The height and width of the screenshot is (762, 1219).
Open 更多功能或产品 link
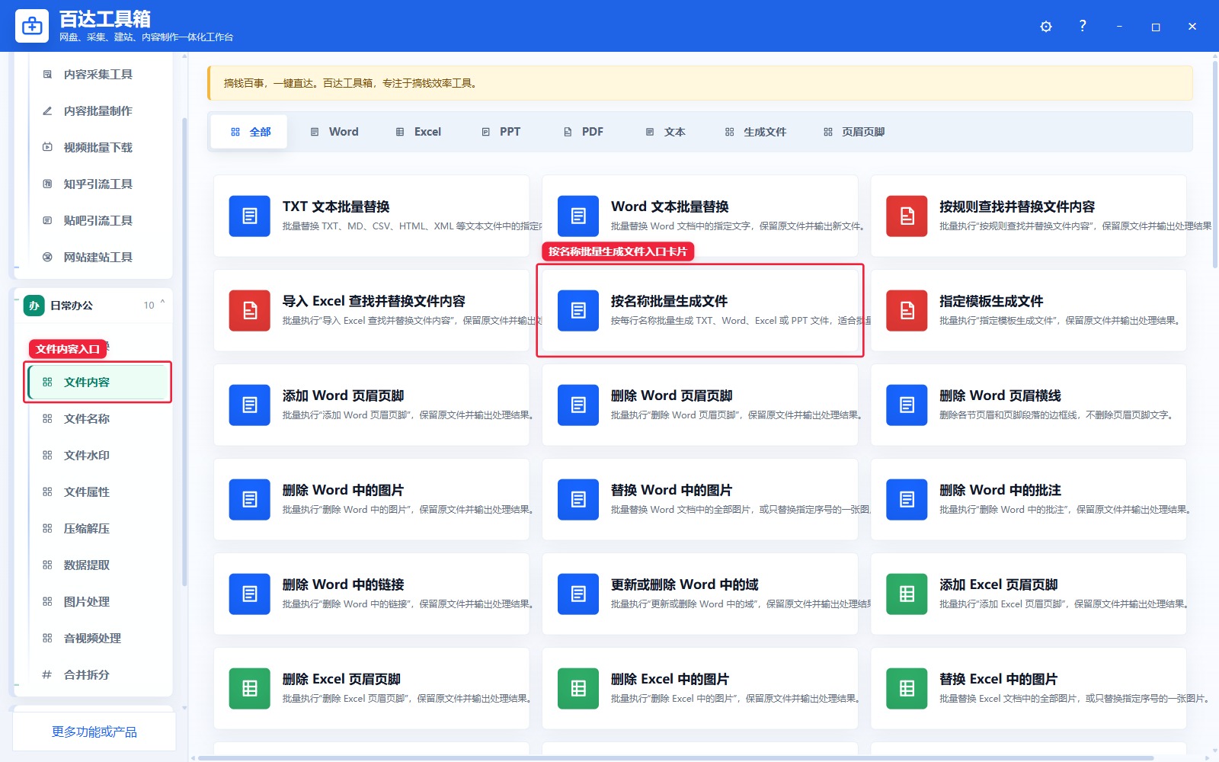pos(94,732)
